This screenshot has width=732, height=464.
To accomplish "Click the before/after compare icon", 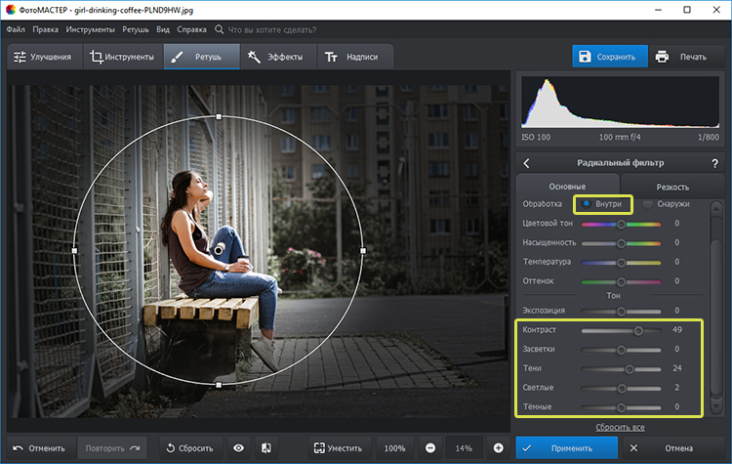I will click(264, 448).
